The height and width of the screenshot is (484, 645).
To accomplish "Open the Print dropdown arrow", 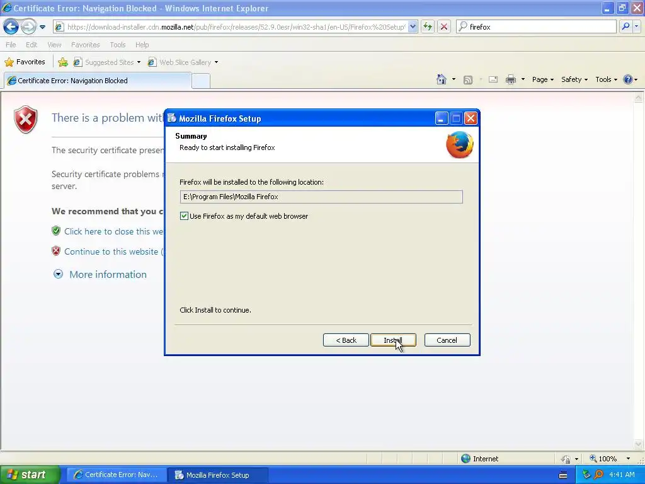I will click(x=523, y=79).
